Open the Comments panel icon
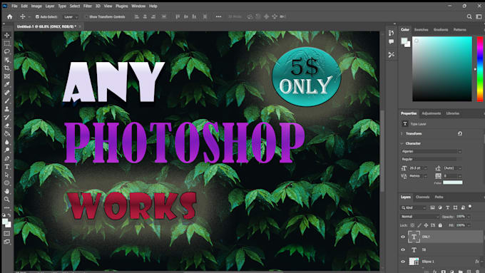 pyautogui.click(x=391, y=42)
